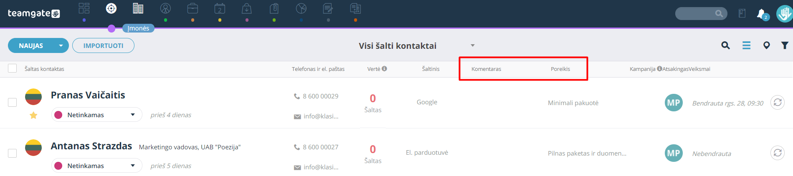The height and width of the screenshot is (176, 793).
Task: Open the companies building icon
Action: (138, 8)
